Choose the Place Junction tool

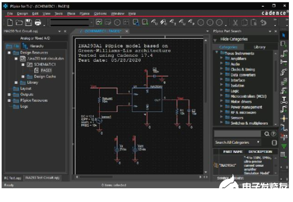284,119
